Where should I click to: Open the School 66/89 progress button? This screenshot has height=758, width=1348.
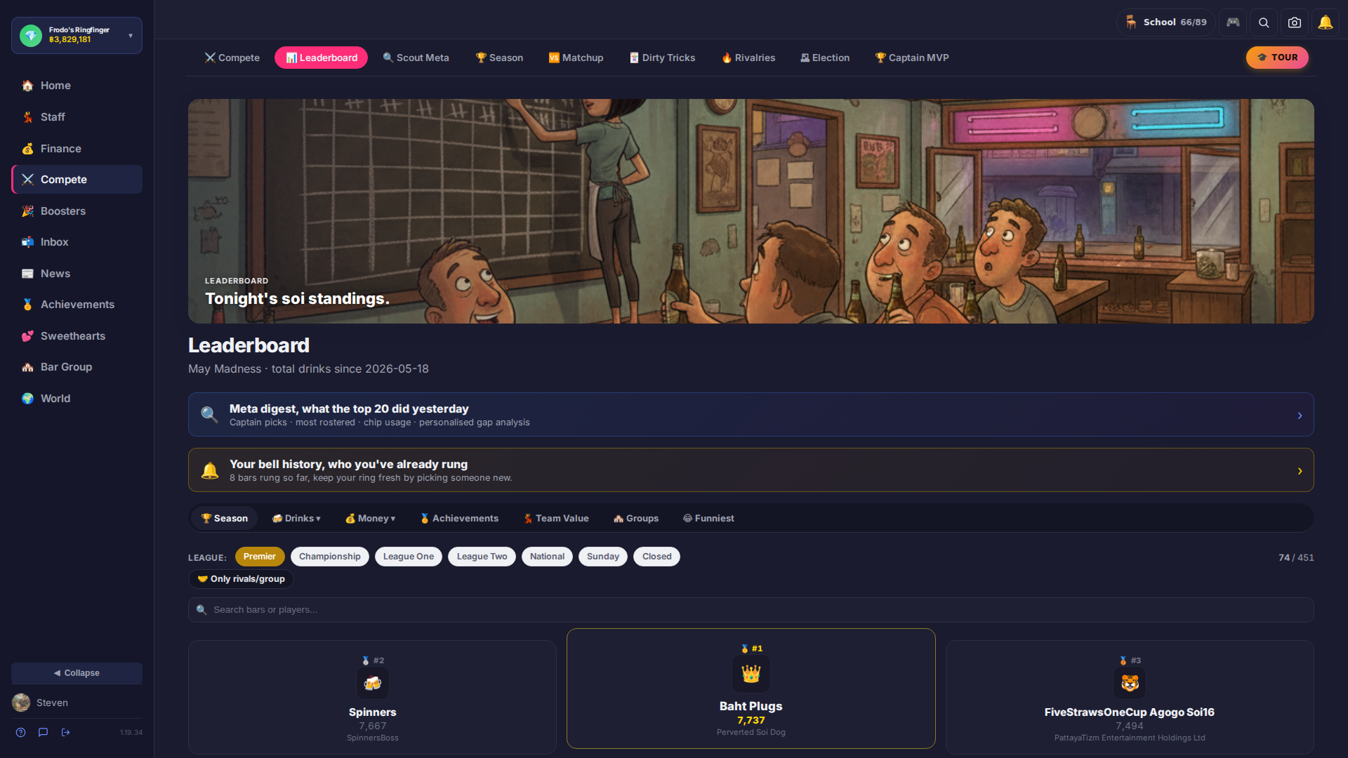[1165, 22]
